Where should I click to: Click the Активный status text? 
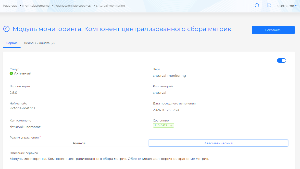[22, 73]
